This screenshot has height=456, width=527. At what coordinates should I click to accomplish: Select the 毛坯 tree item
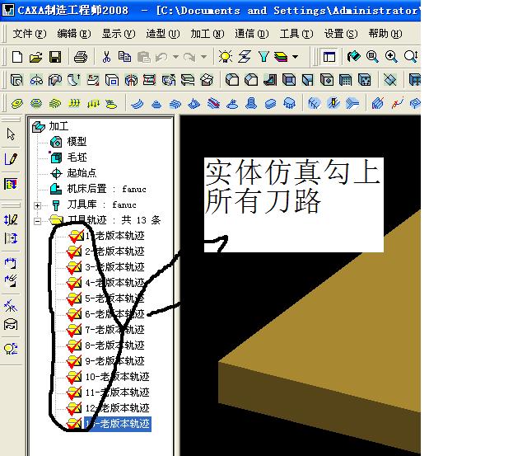tap(77, 157)
